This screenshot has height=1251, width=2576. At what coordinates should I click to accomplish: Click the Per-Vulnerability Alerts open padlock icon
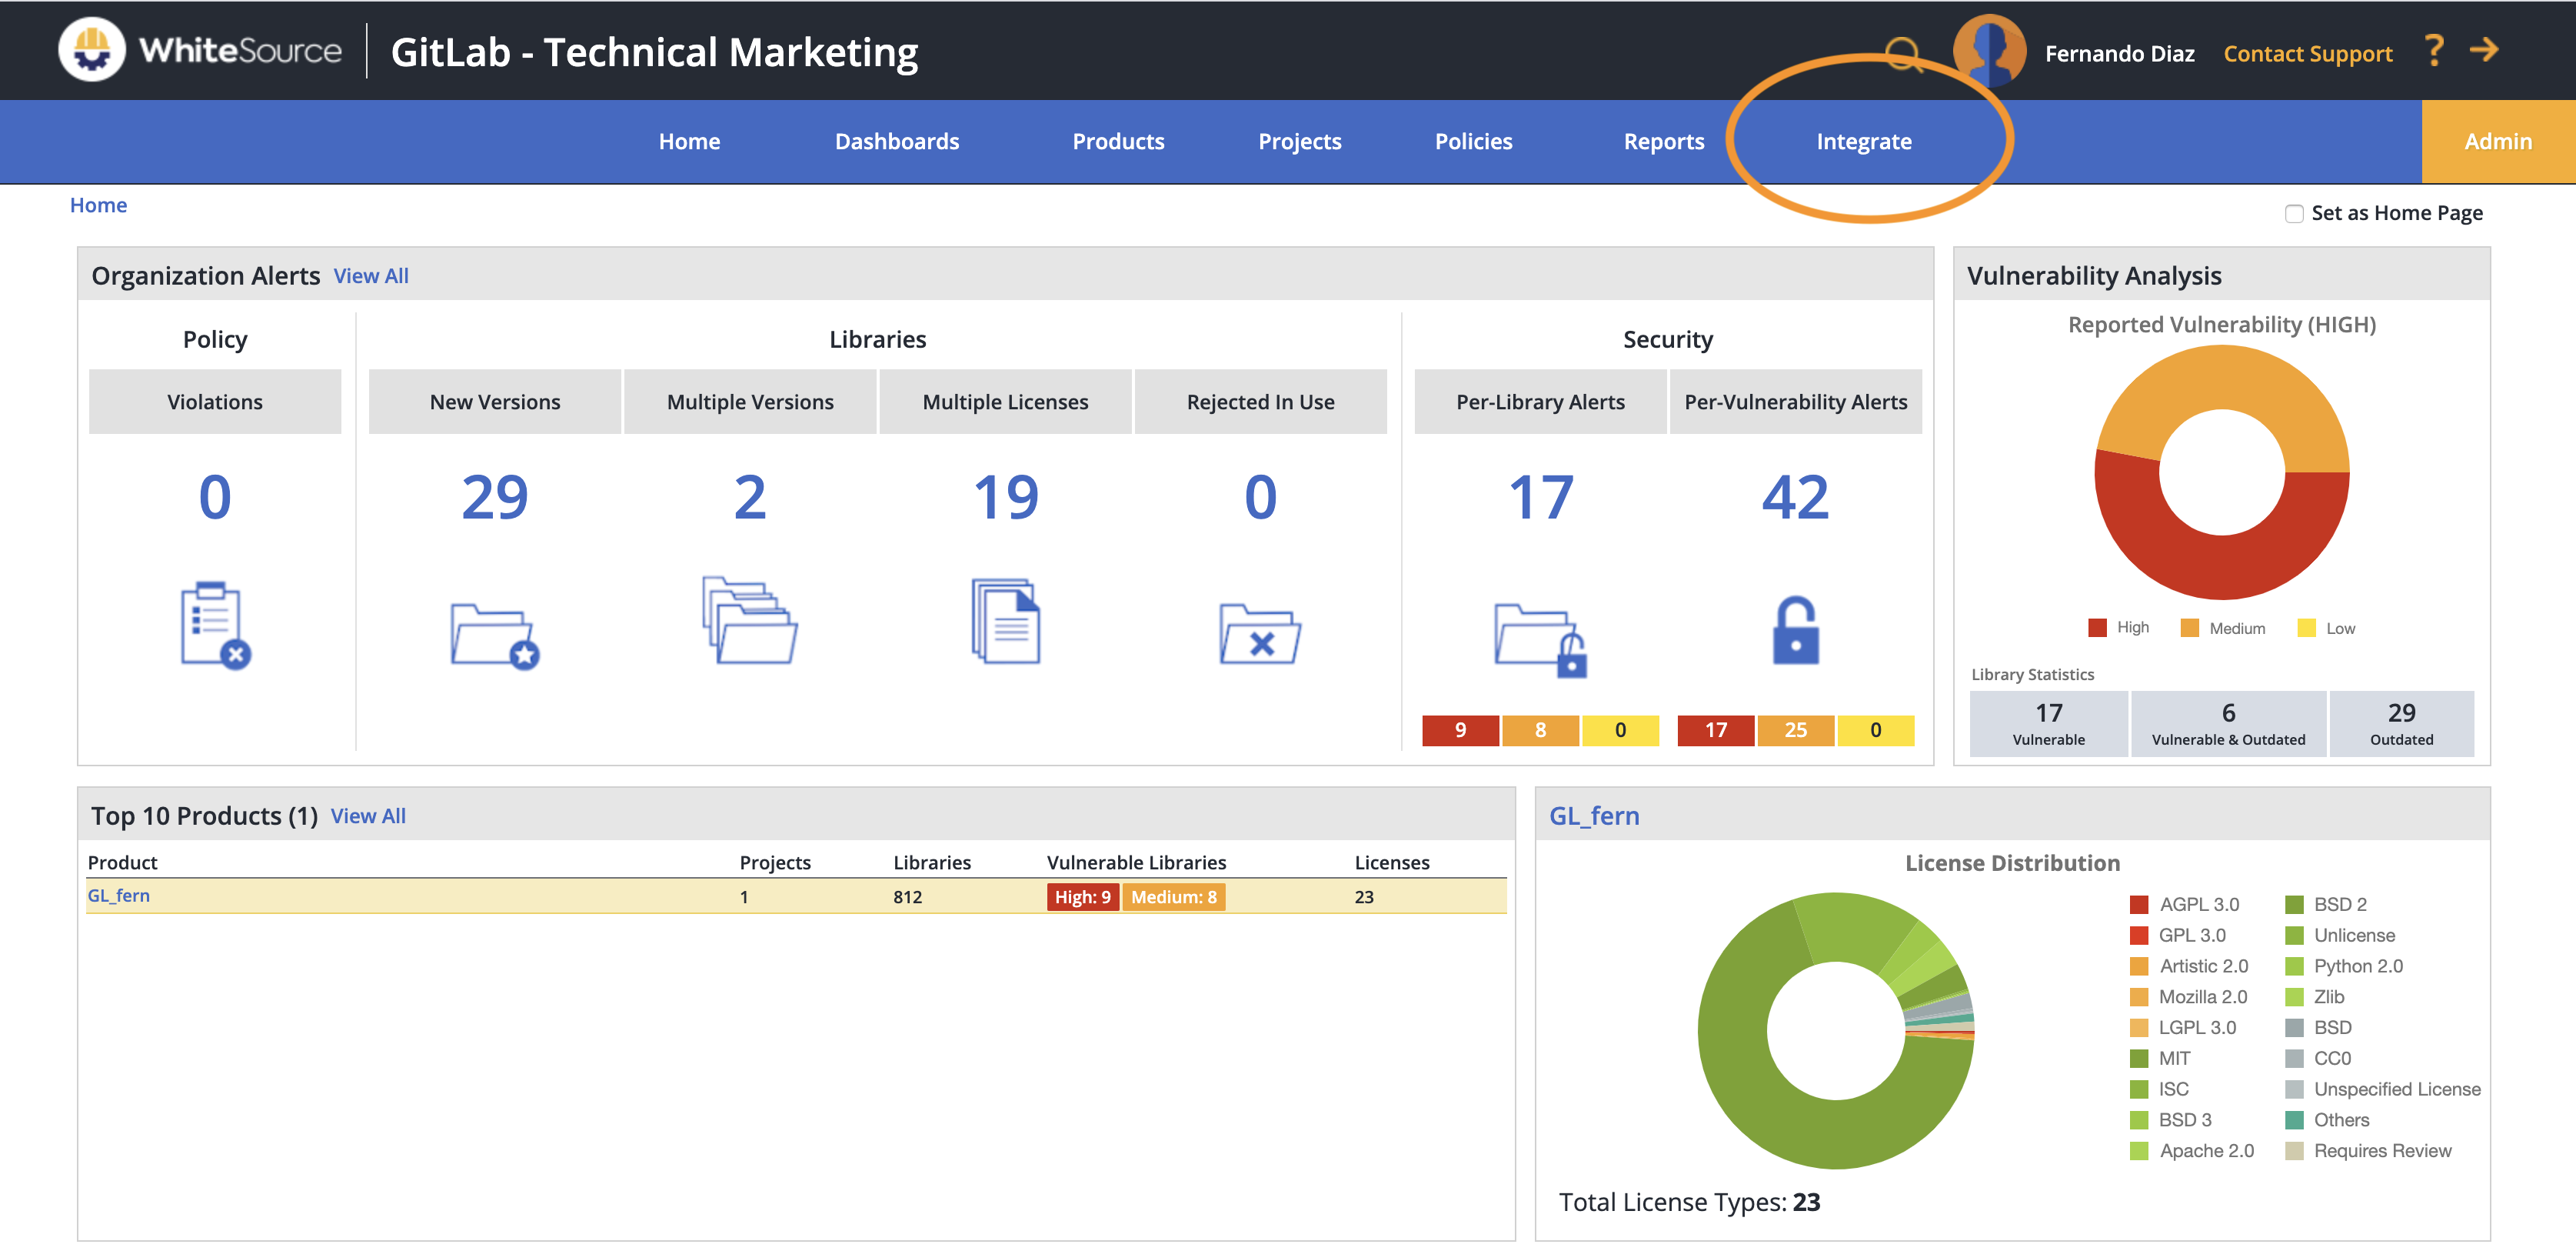(x=1795, y=632)
